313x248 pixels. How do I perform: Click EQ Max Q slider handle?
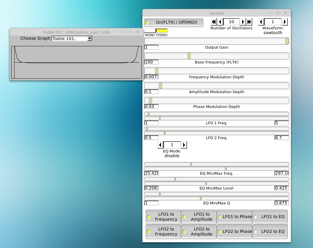click(201, 198)
